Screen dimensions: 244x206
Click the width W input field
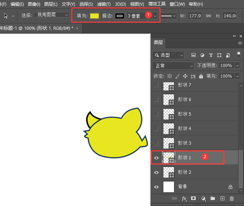click(x=195, y=16)
